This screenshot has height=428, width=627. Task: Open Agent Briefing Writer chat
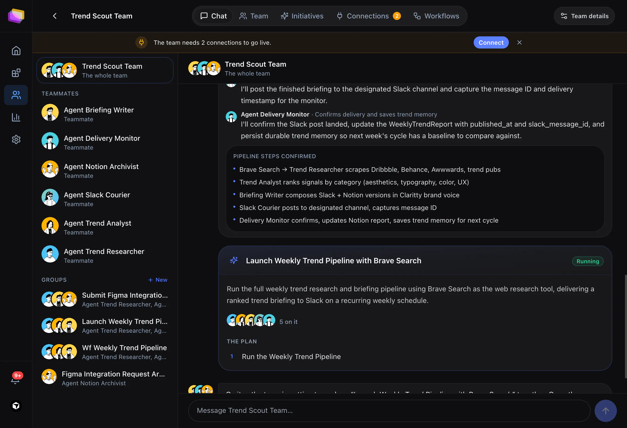click(x=105, y=114)
